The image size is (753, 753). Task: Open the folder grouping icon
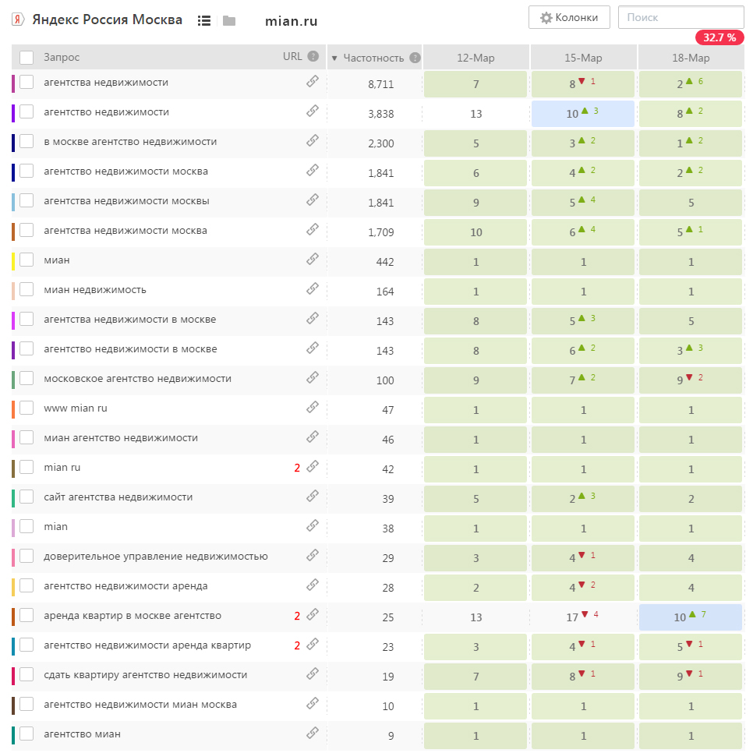click(x=229, y=20)
